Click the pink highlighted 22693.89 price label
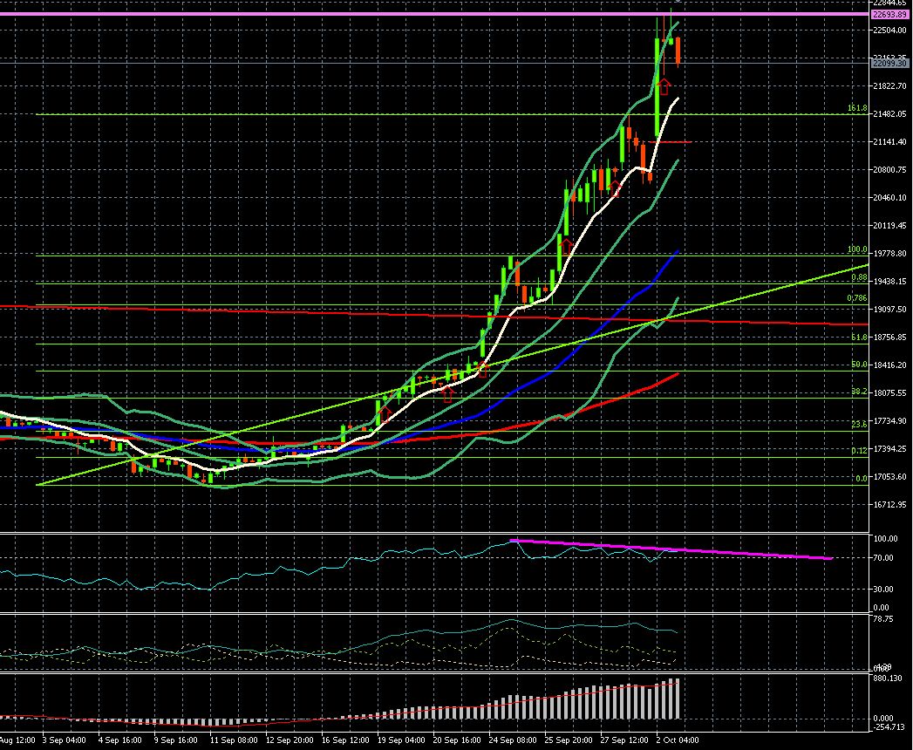913x750 pixels. (889, 15)
